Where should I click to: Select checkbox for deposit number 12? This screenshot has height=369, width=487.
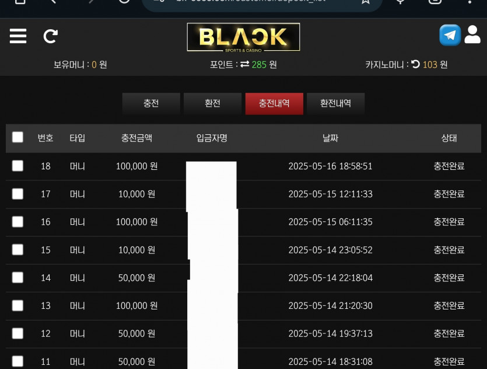pos(17,333)
